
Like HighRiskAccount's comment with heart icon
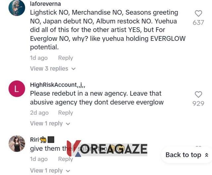(x=198, y=94)
